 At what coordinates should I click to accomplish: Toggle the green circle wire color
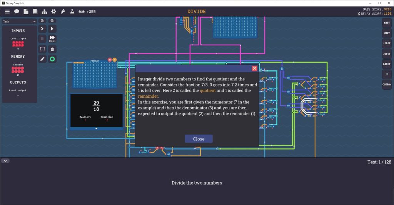coord(52,59)
